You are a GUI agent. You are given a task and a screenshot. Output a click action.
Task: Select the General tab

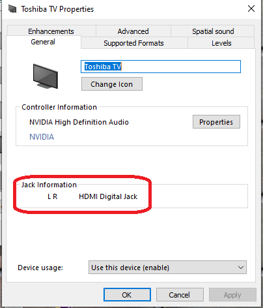(43, 42)
